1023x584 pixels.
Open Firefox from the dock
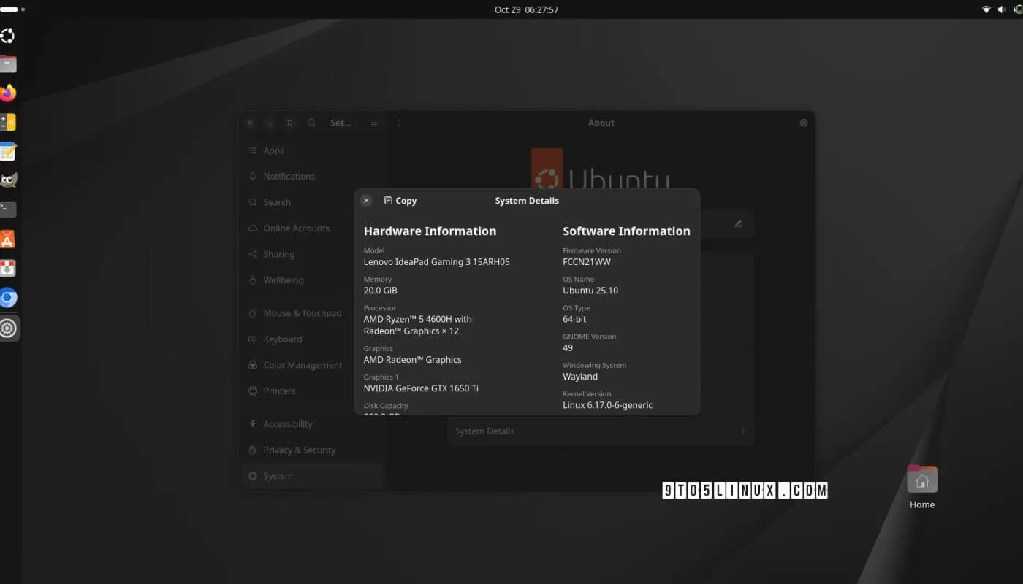click(x=8, y=93)
